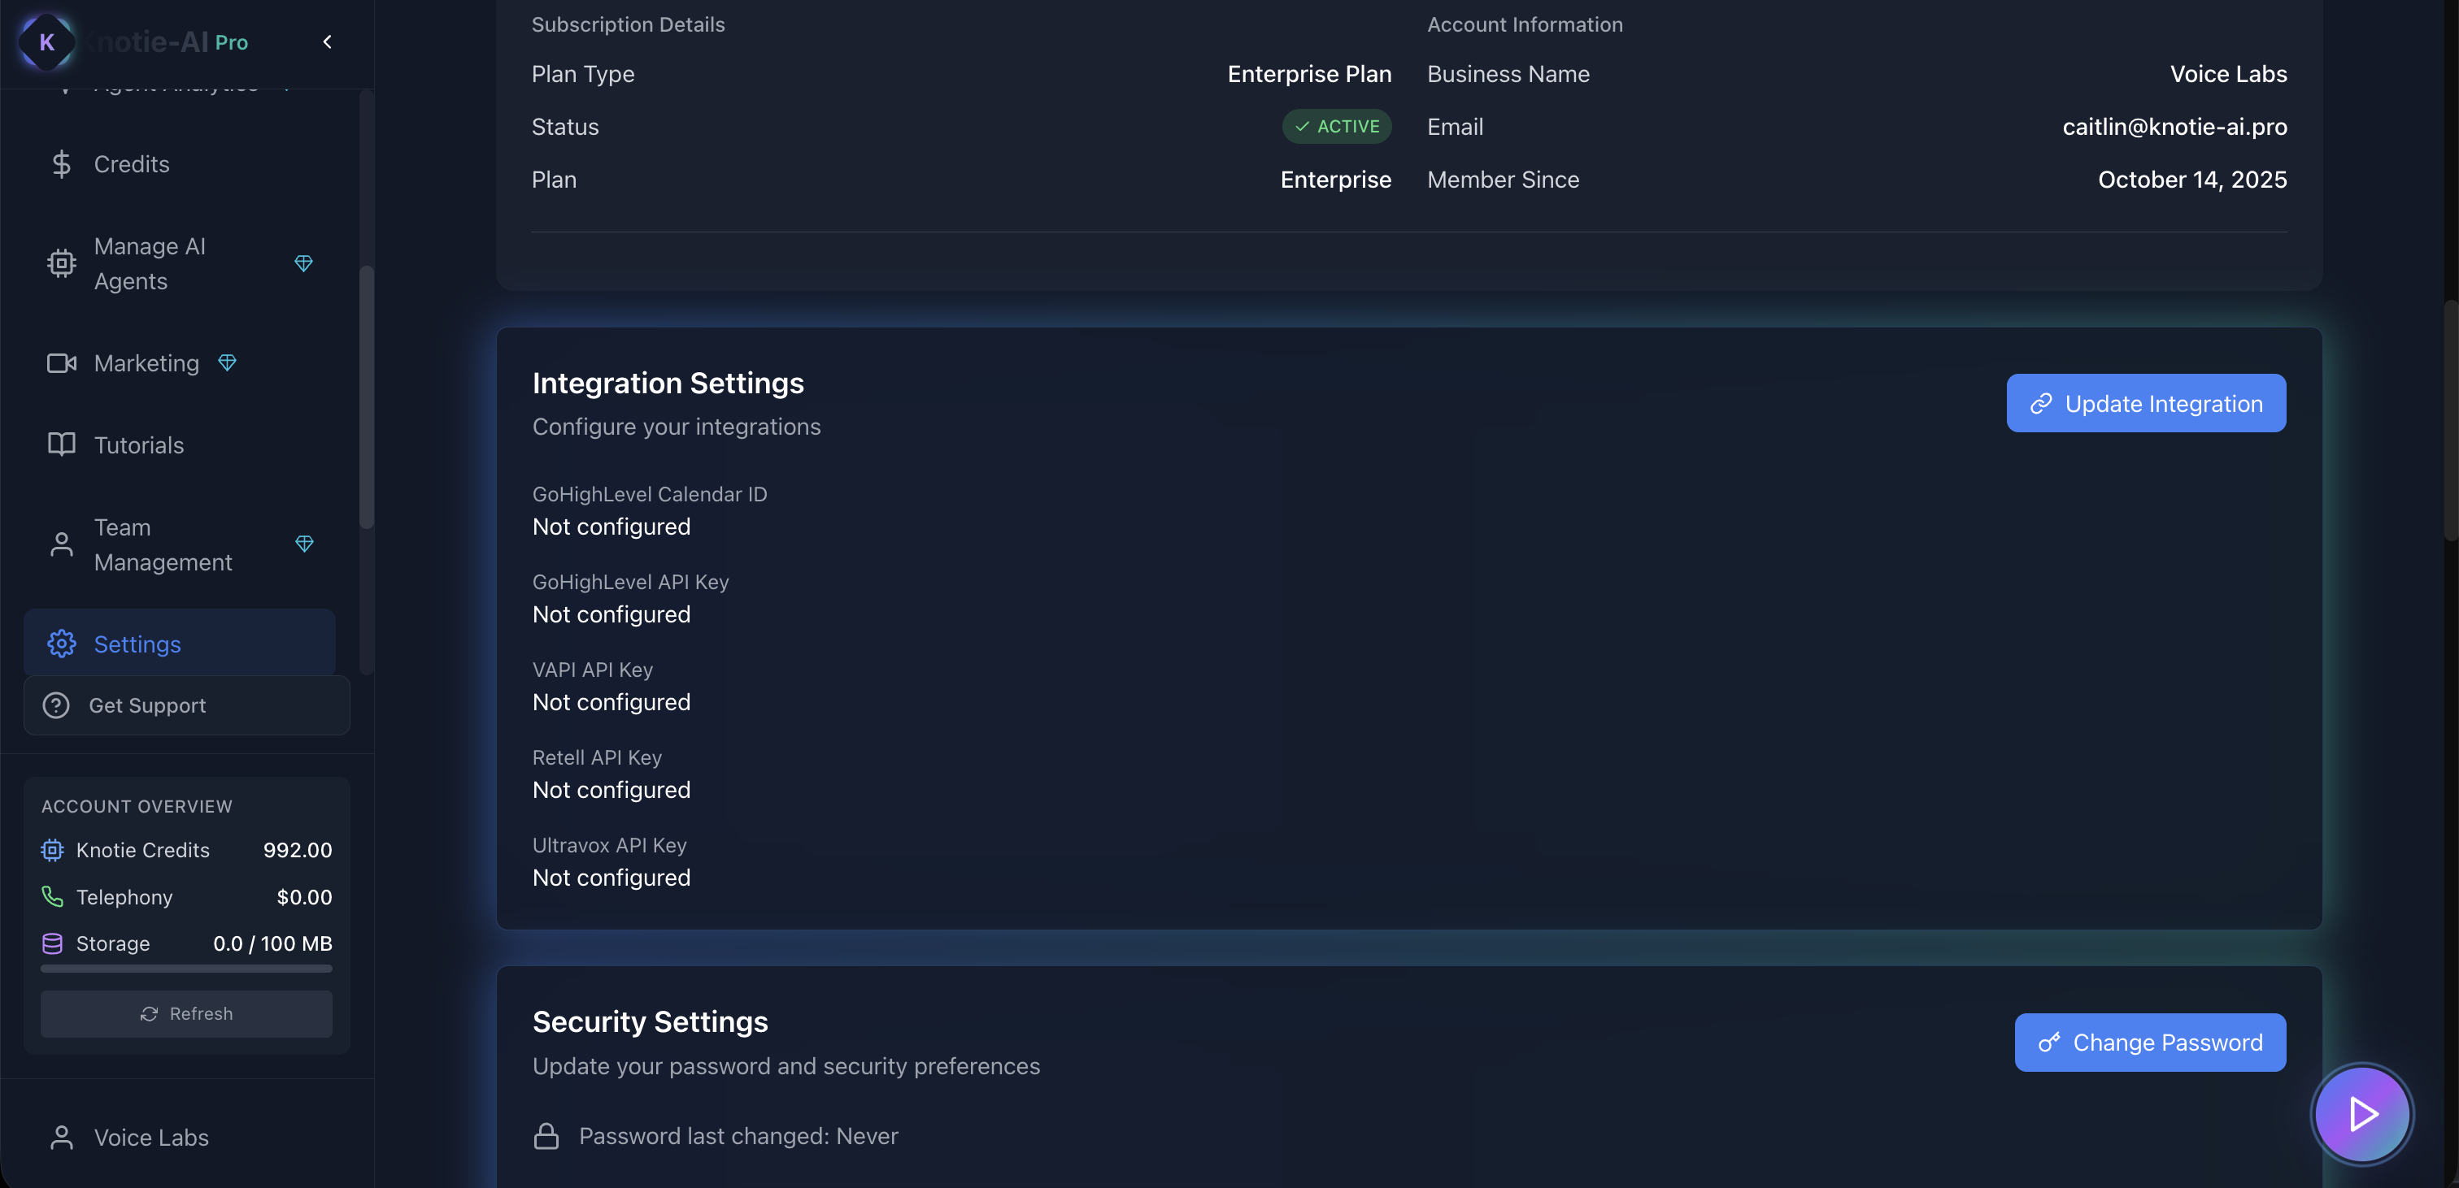Click the storage usage progress bar
Viewport: 2459px width, 1188px height.
coord(187,969)
